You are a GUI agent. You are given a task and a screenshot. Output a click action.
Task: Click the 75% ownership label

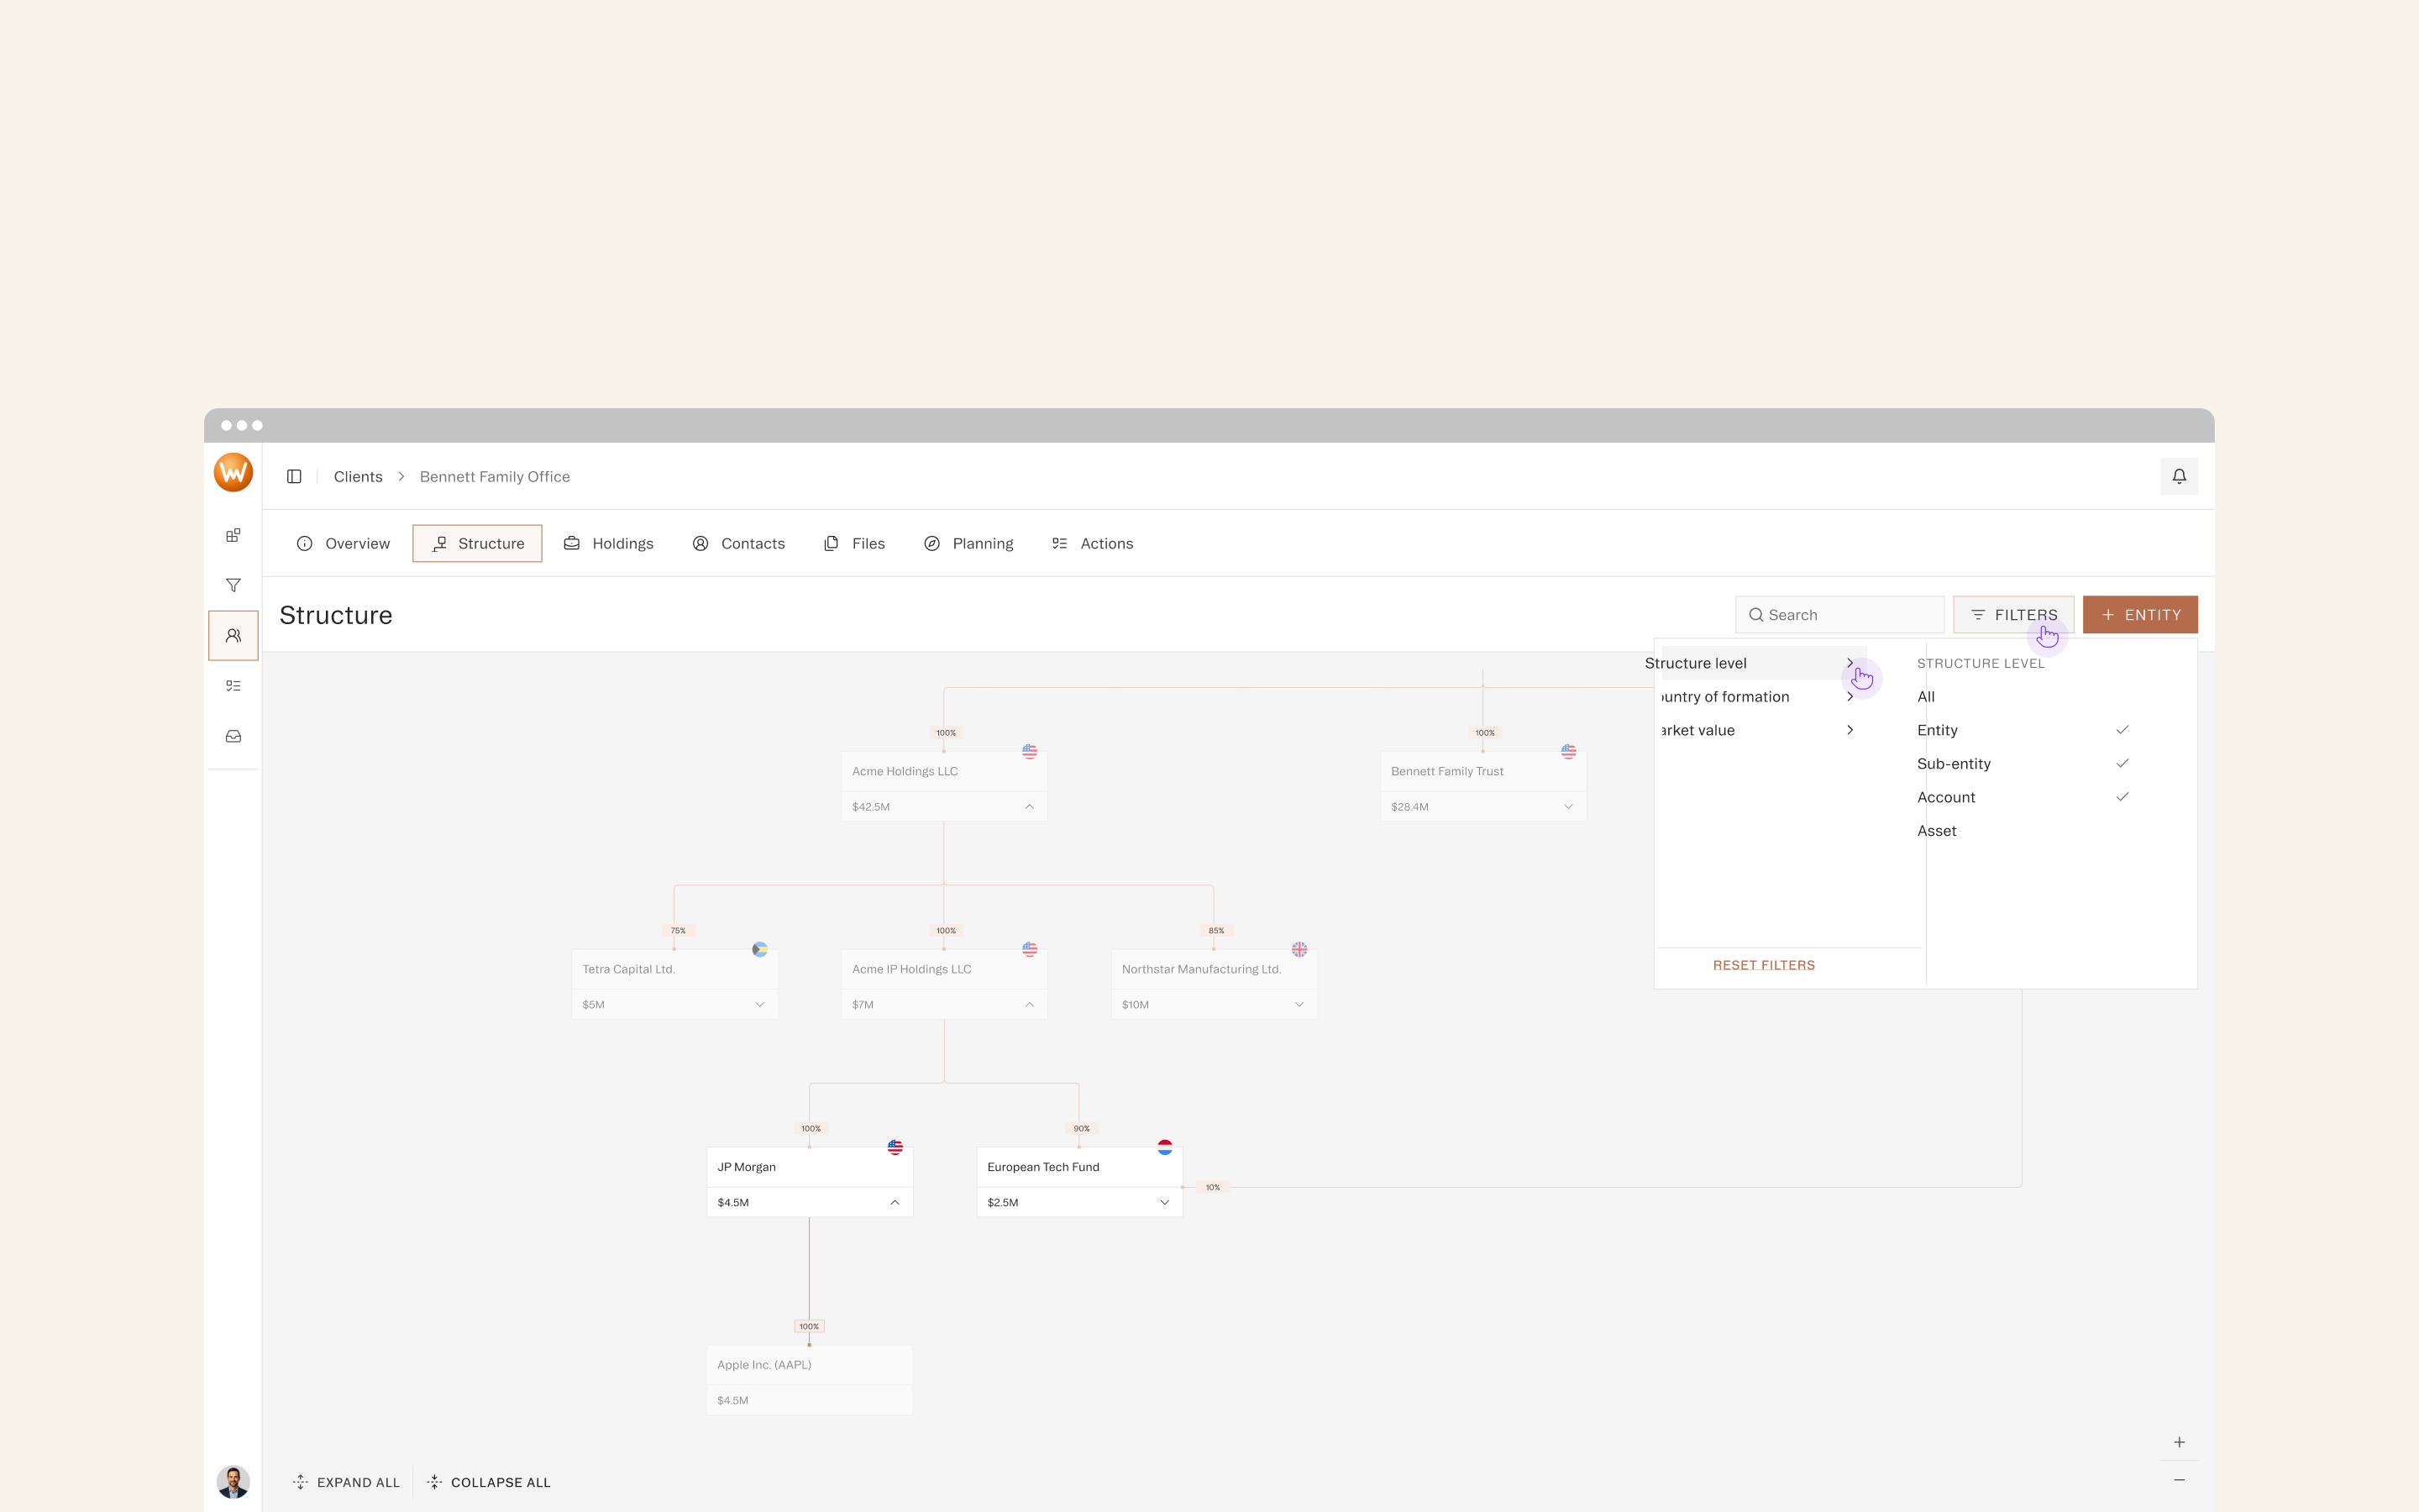tap(678, 931)
